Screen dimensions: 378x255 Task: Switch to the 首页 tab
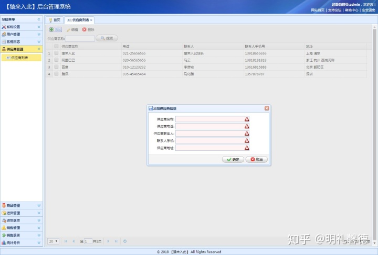(55, 20)
